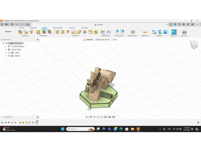Click the ViewCube in the viewport corner
The width and height of the screenshot is (201, 151).
click(194, 45)
